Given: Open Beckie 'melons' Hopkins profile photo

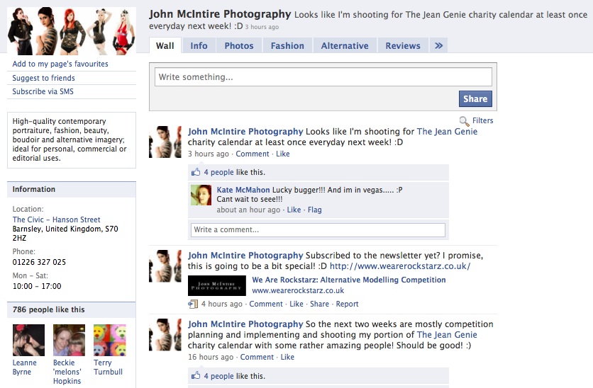Looking at the screenshot, I should [70, 340].
